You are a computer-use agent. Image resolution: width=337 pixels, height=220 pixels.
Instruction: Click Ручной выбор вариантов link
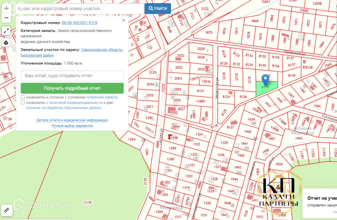coord(72,126)
